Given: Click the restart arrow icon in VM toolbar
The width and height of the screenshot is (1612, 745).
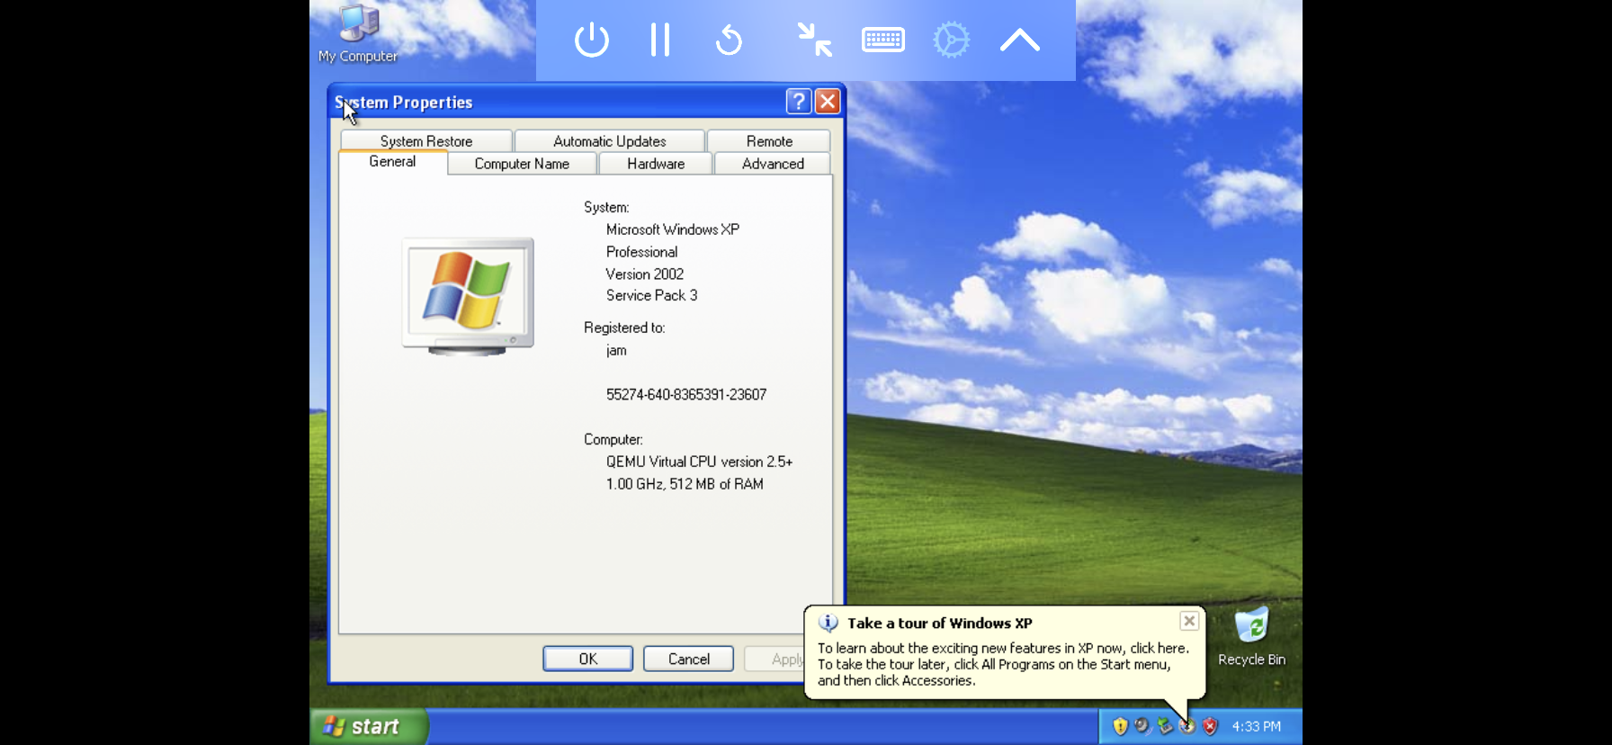Looking at the screenshot, I should [729, 40].
